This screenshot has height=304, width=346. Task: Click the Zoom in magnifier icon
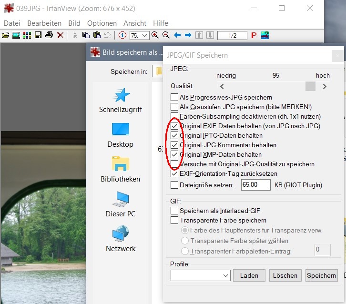pyautogui.click(x=155, y=35)
